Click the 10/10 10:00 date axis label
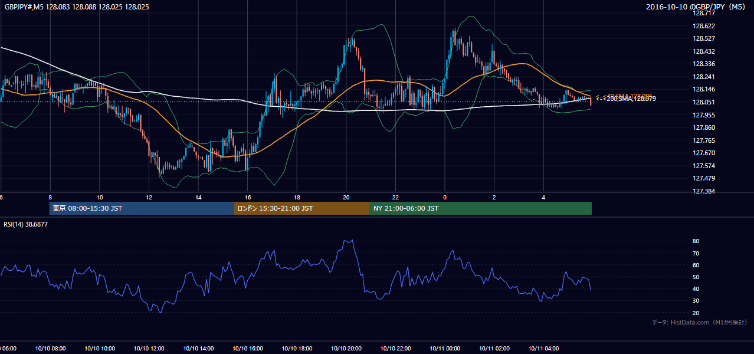 click(x=100, y=349)
